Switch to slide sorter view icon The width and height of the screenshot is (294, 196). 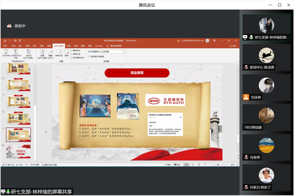192,165
